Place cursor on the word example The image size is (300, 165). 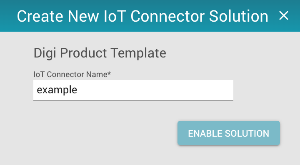tap(57, 90)
